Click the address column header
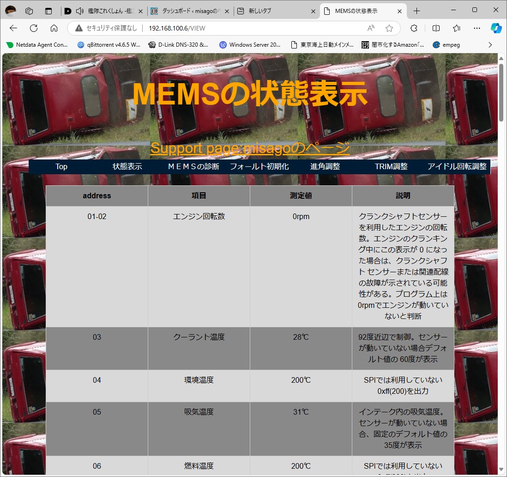The width and height of the screenshot is (507, 477). pyautogui.click(x=97, y=196)
